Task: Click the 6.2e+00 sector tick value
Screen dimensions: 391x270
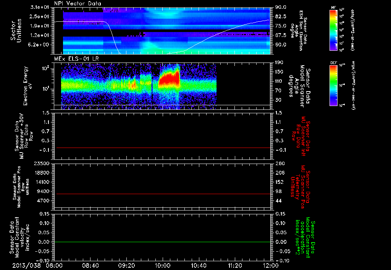Action: [x=40, y=45]
